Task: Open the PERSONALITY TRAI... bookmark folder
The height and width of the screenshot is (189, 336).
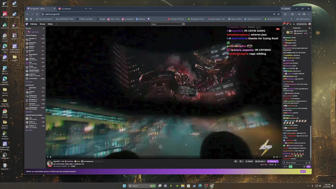Action: pos(65,19)
